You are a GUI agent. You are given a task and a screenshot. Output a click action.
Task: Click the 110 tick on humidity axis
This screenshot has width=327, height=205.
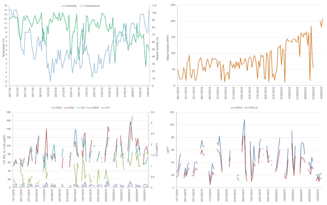154,6
